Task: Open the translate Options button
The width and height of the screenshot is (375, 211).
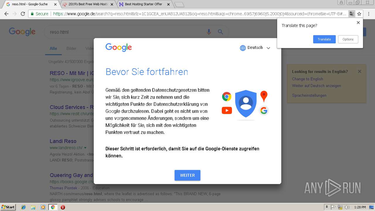Action: point(348,39)
